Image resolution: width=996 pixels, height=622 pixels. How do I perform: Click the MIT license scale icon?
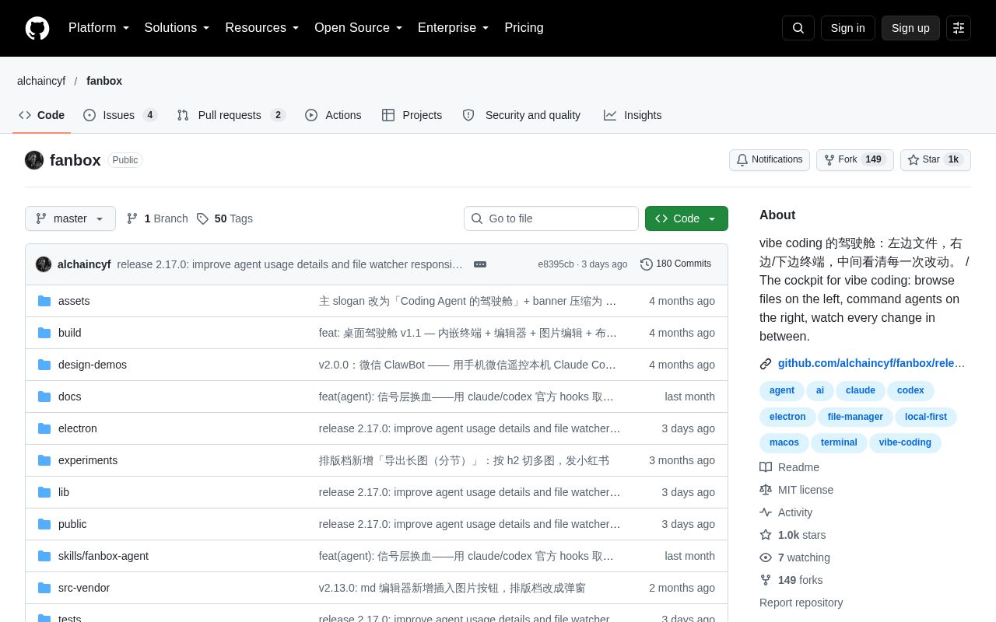[x=766, y=490]
